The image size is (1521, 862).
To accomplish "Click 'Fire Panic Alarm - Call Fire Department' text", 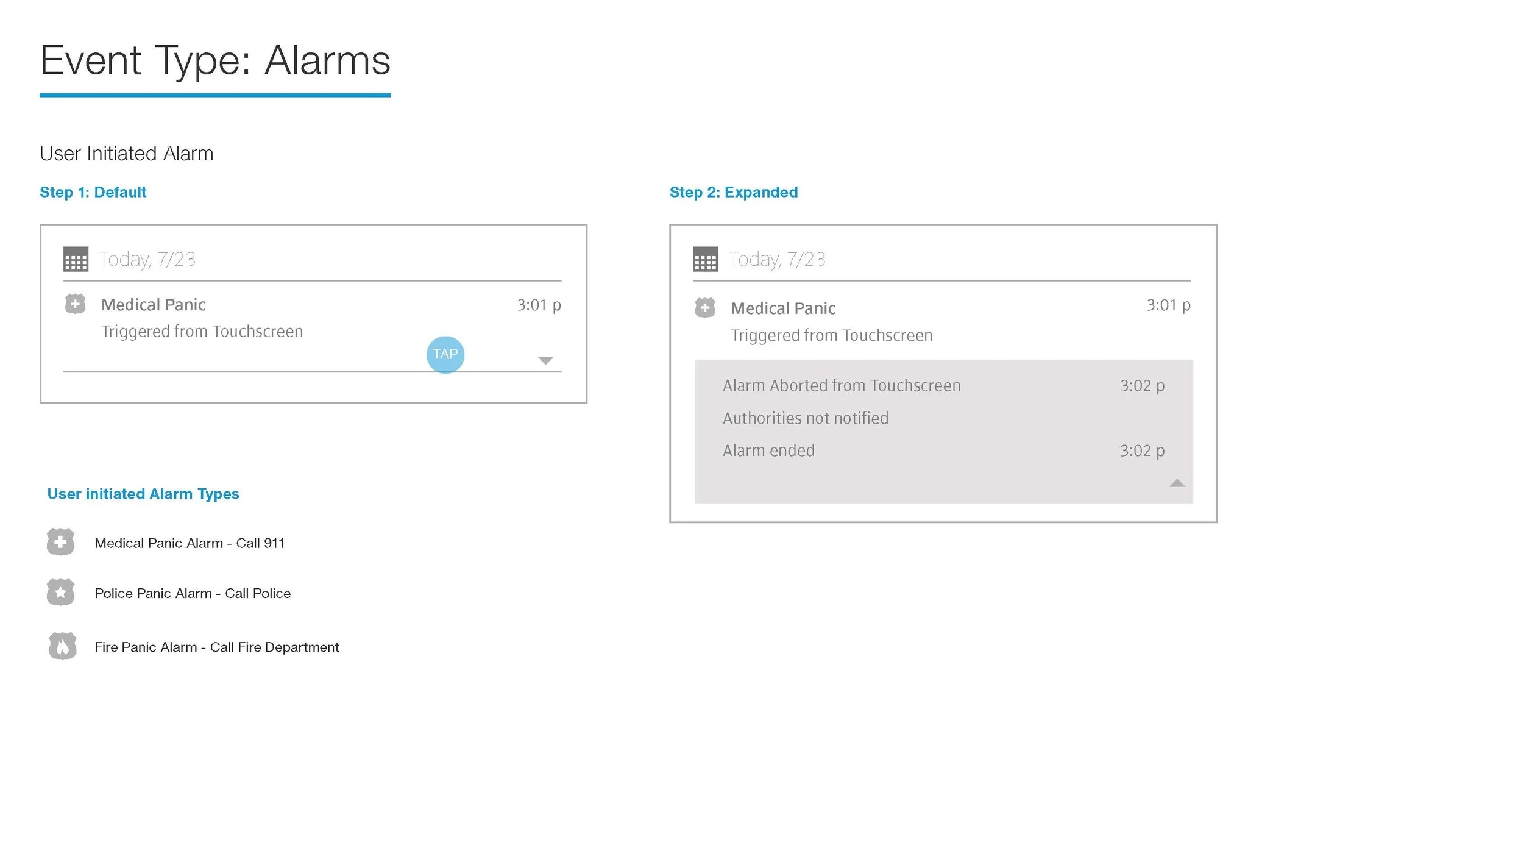I will [x=216, y=647].
